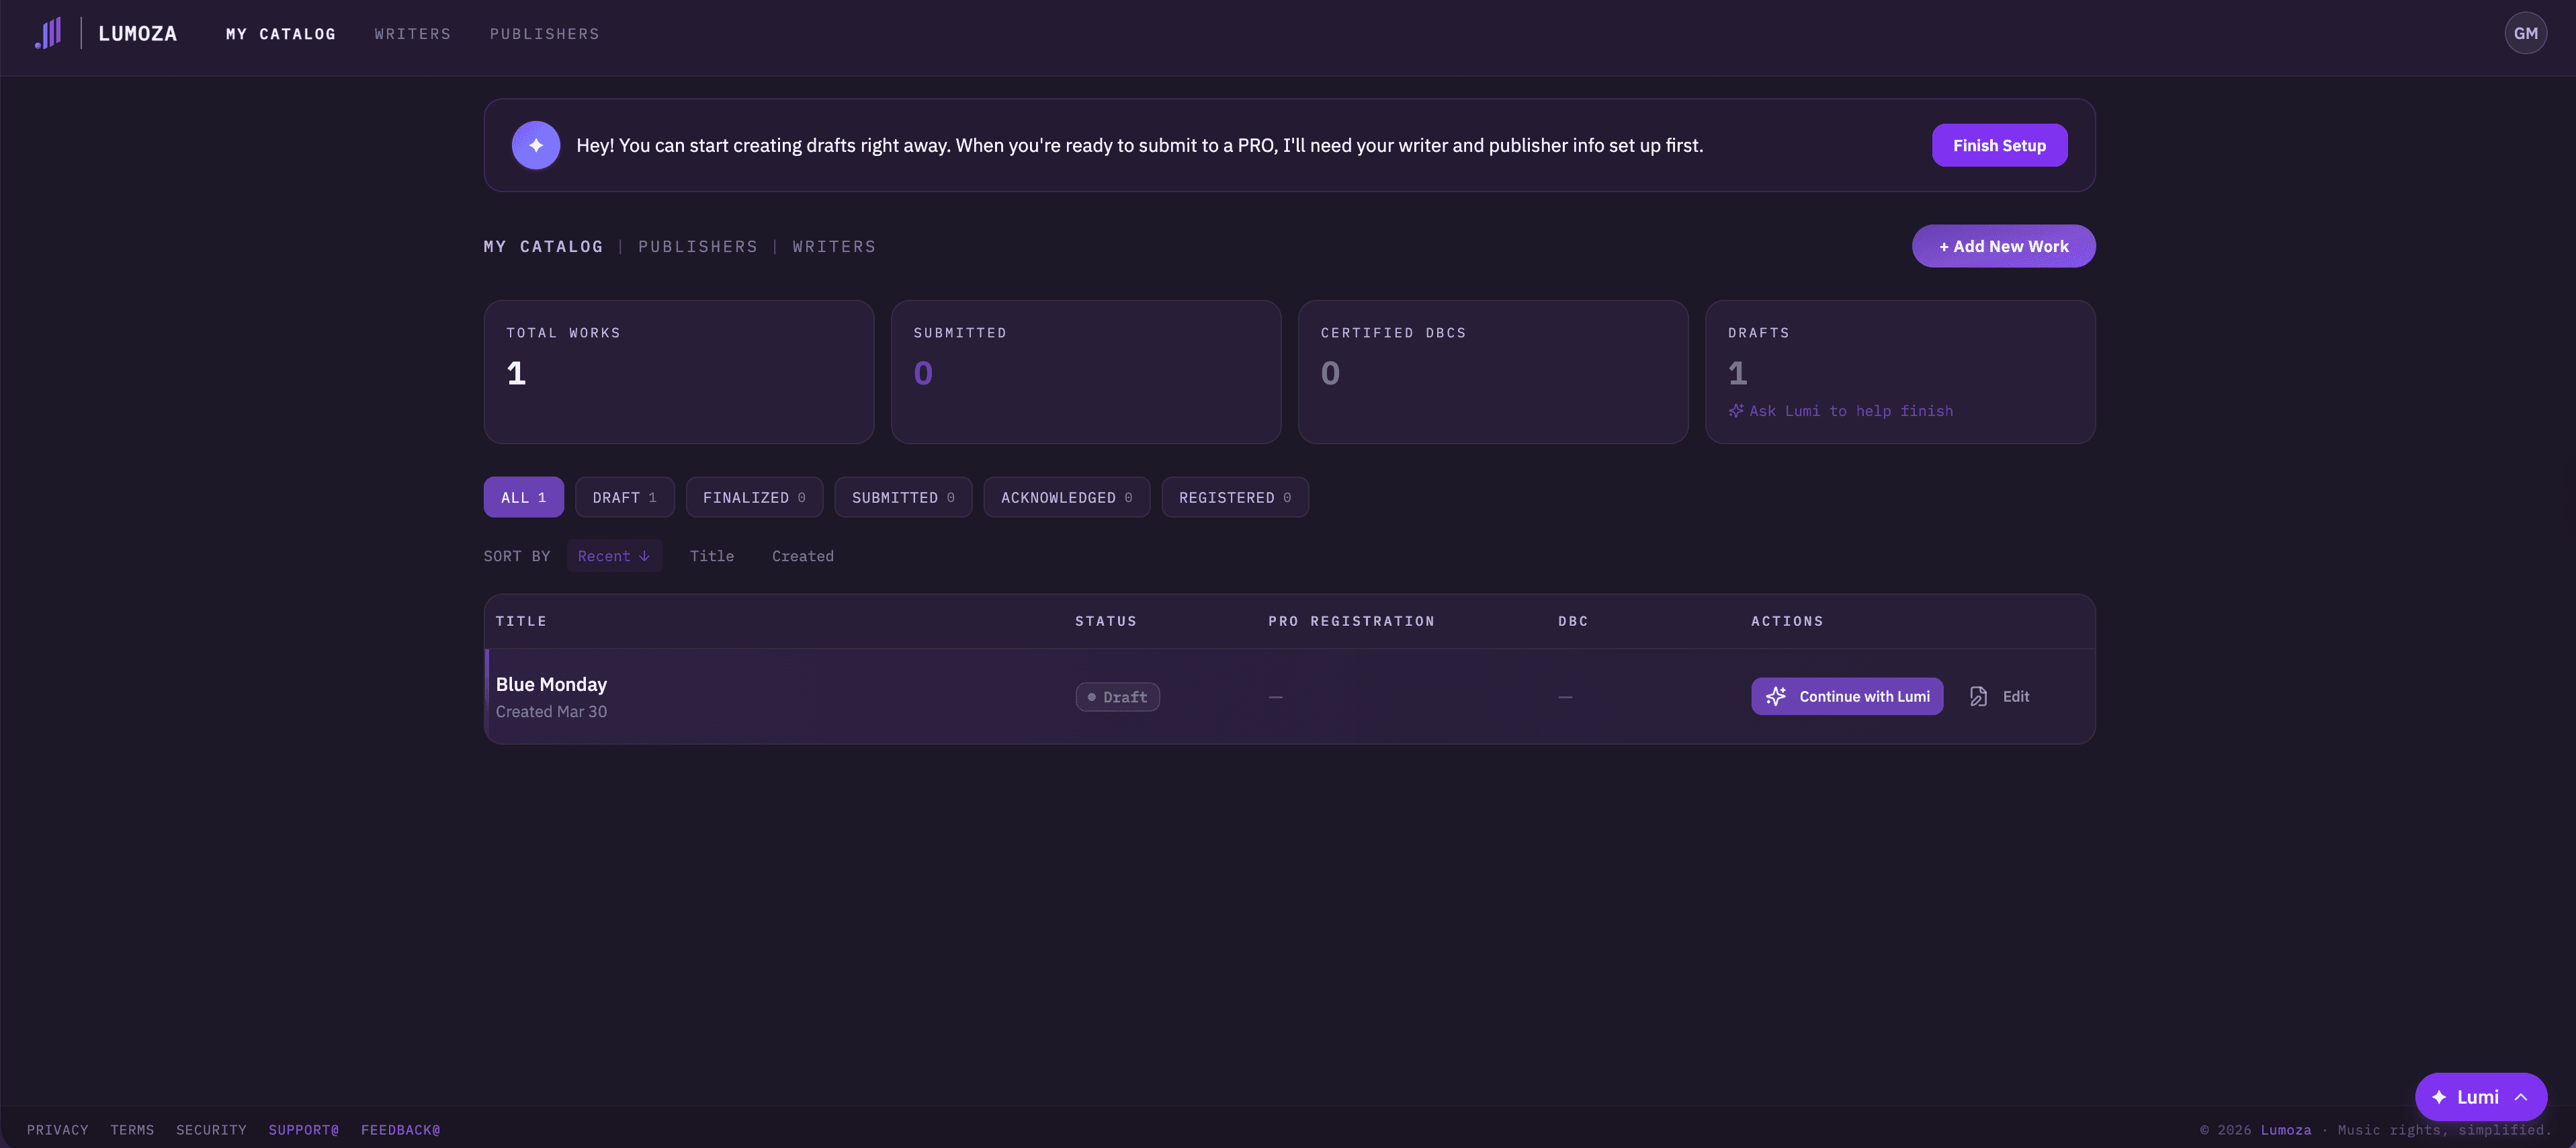The width and height of the screenshot is (2576, 1148).
Task: Click the Edit document icon
Action: click(1978, 696)
